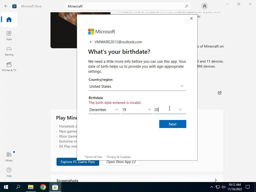The image size is (256, 192).
Task: Click the Open Xbox App button
Action: (121, 162)
